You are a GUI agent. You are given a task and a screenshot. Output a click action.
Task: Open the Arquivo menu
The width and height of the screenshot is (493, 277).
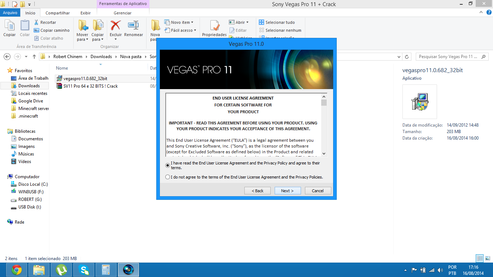(10, 13)
